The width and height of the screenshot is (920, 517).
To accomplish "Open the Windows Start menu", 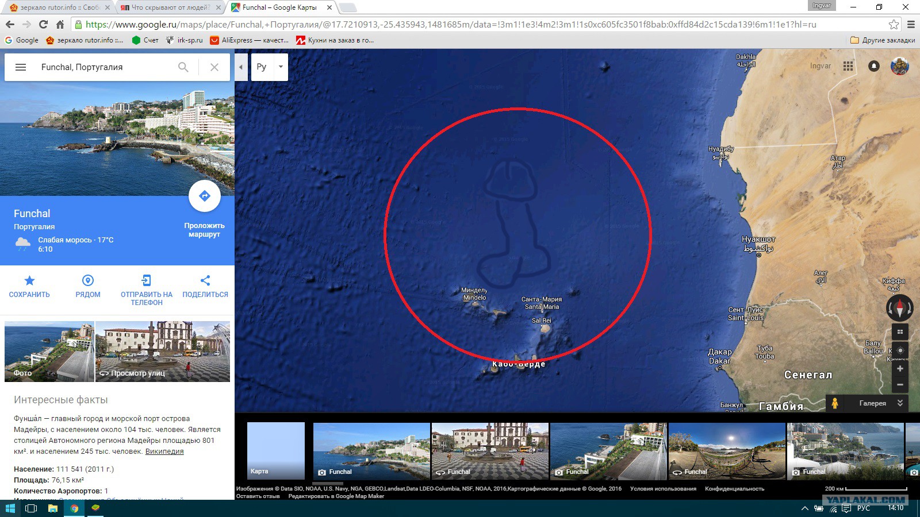I will [x=10, y=508].
